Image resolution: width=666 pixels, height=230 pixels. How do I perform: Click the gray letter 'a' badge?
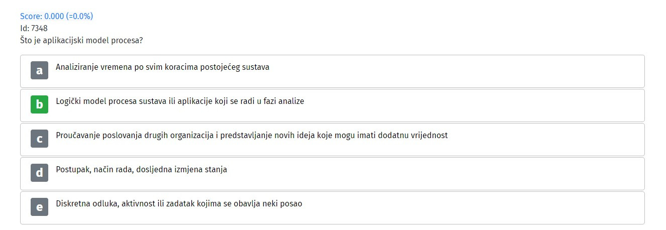39,71
